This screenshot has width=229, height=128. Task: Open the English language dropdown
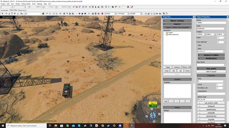pos(136,14)
